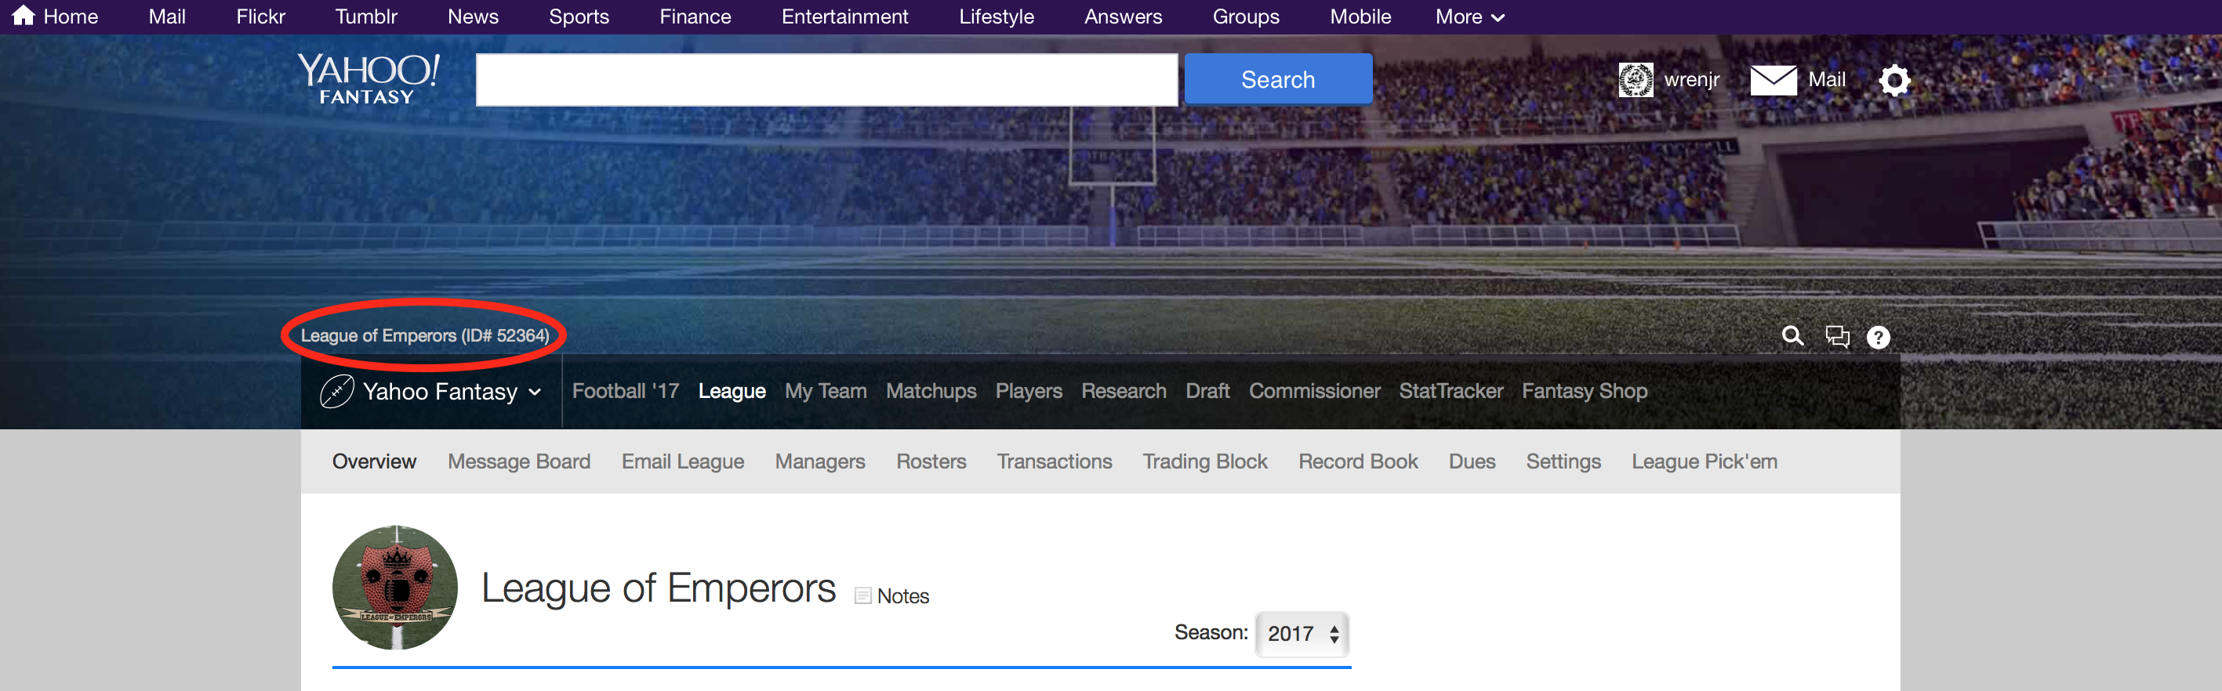Screen dimensions: 2222x691
Task: Focus the Yahoo search input field
Action: (826, 80)
